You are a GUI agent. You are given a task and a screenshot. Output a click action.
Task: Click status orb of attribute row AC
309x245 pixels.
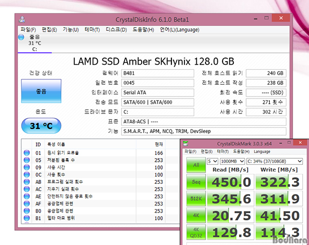[27, 189]
